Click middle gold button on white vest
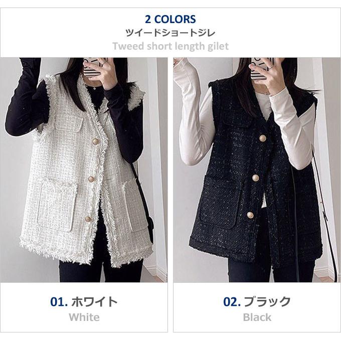This screenshot has height=341, width=341. (91, 179)
